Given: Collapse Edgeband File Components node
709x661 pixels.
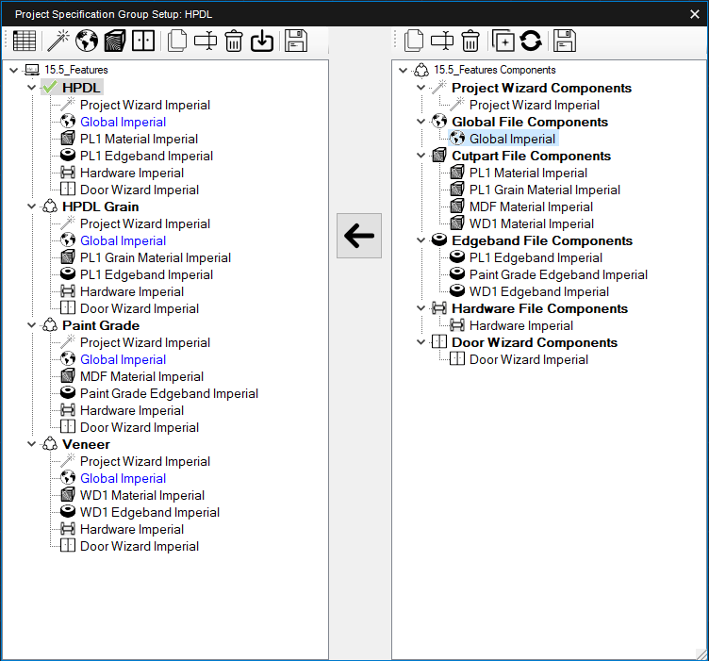Looking at the screenshot, I should pyautogui.click(x=420, y=240).
